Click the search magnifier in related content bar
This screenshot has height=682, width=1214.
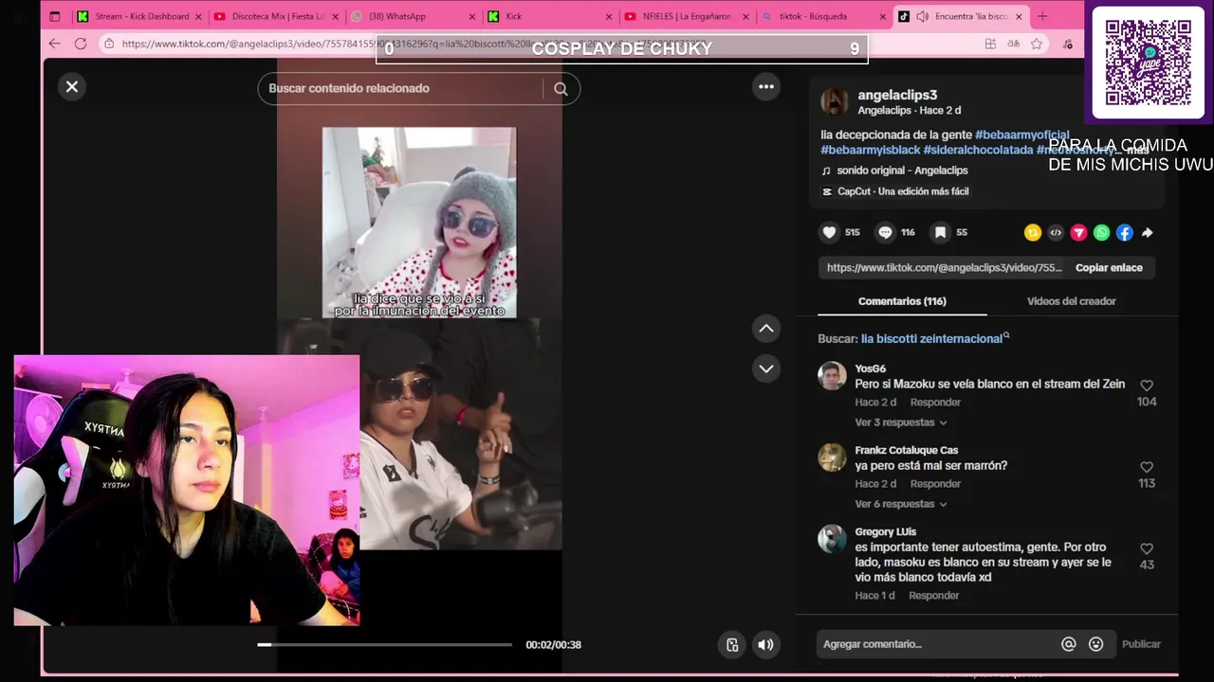click(561, 89)
